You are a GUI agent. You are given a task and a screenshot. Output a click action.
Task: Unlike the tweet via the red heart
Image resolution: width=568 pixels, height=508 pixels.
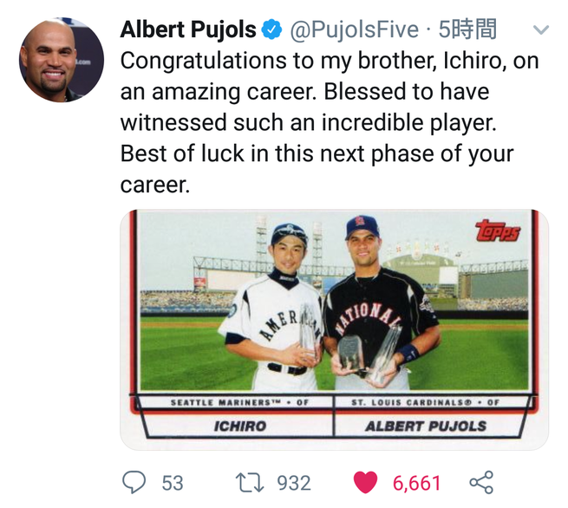[x=365, y=482]
